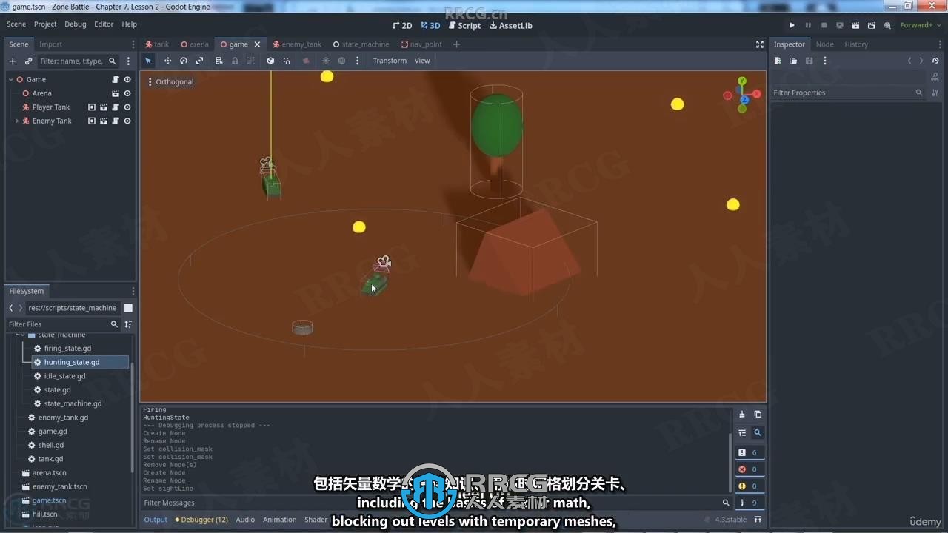
Task: Run the project with play button
Action: [792, 25]
